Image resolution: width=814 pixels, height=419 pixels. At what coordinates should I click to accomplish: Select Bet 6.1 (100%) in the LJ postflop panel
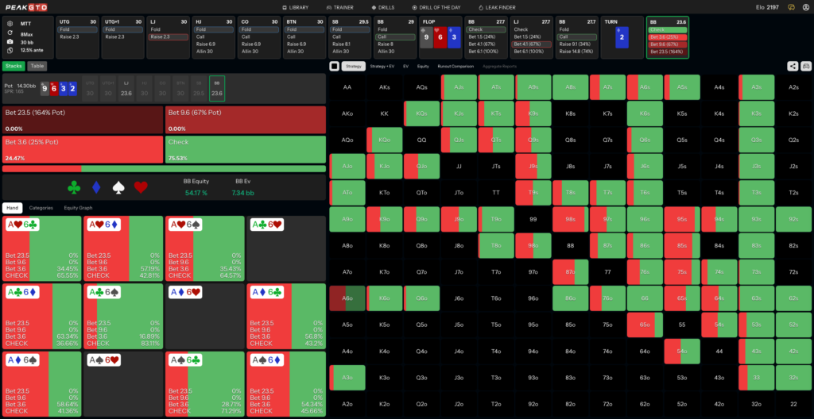pos(532,51)
